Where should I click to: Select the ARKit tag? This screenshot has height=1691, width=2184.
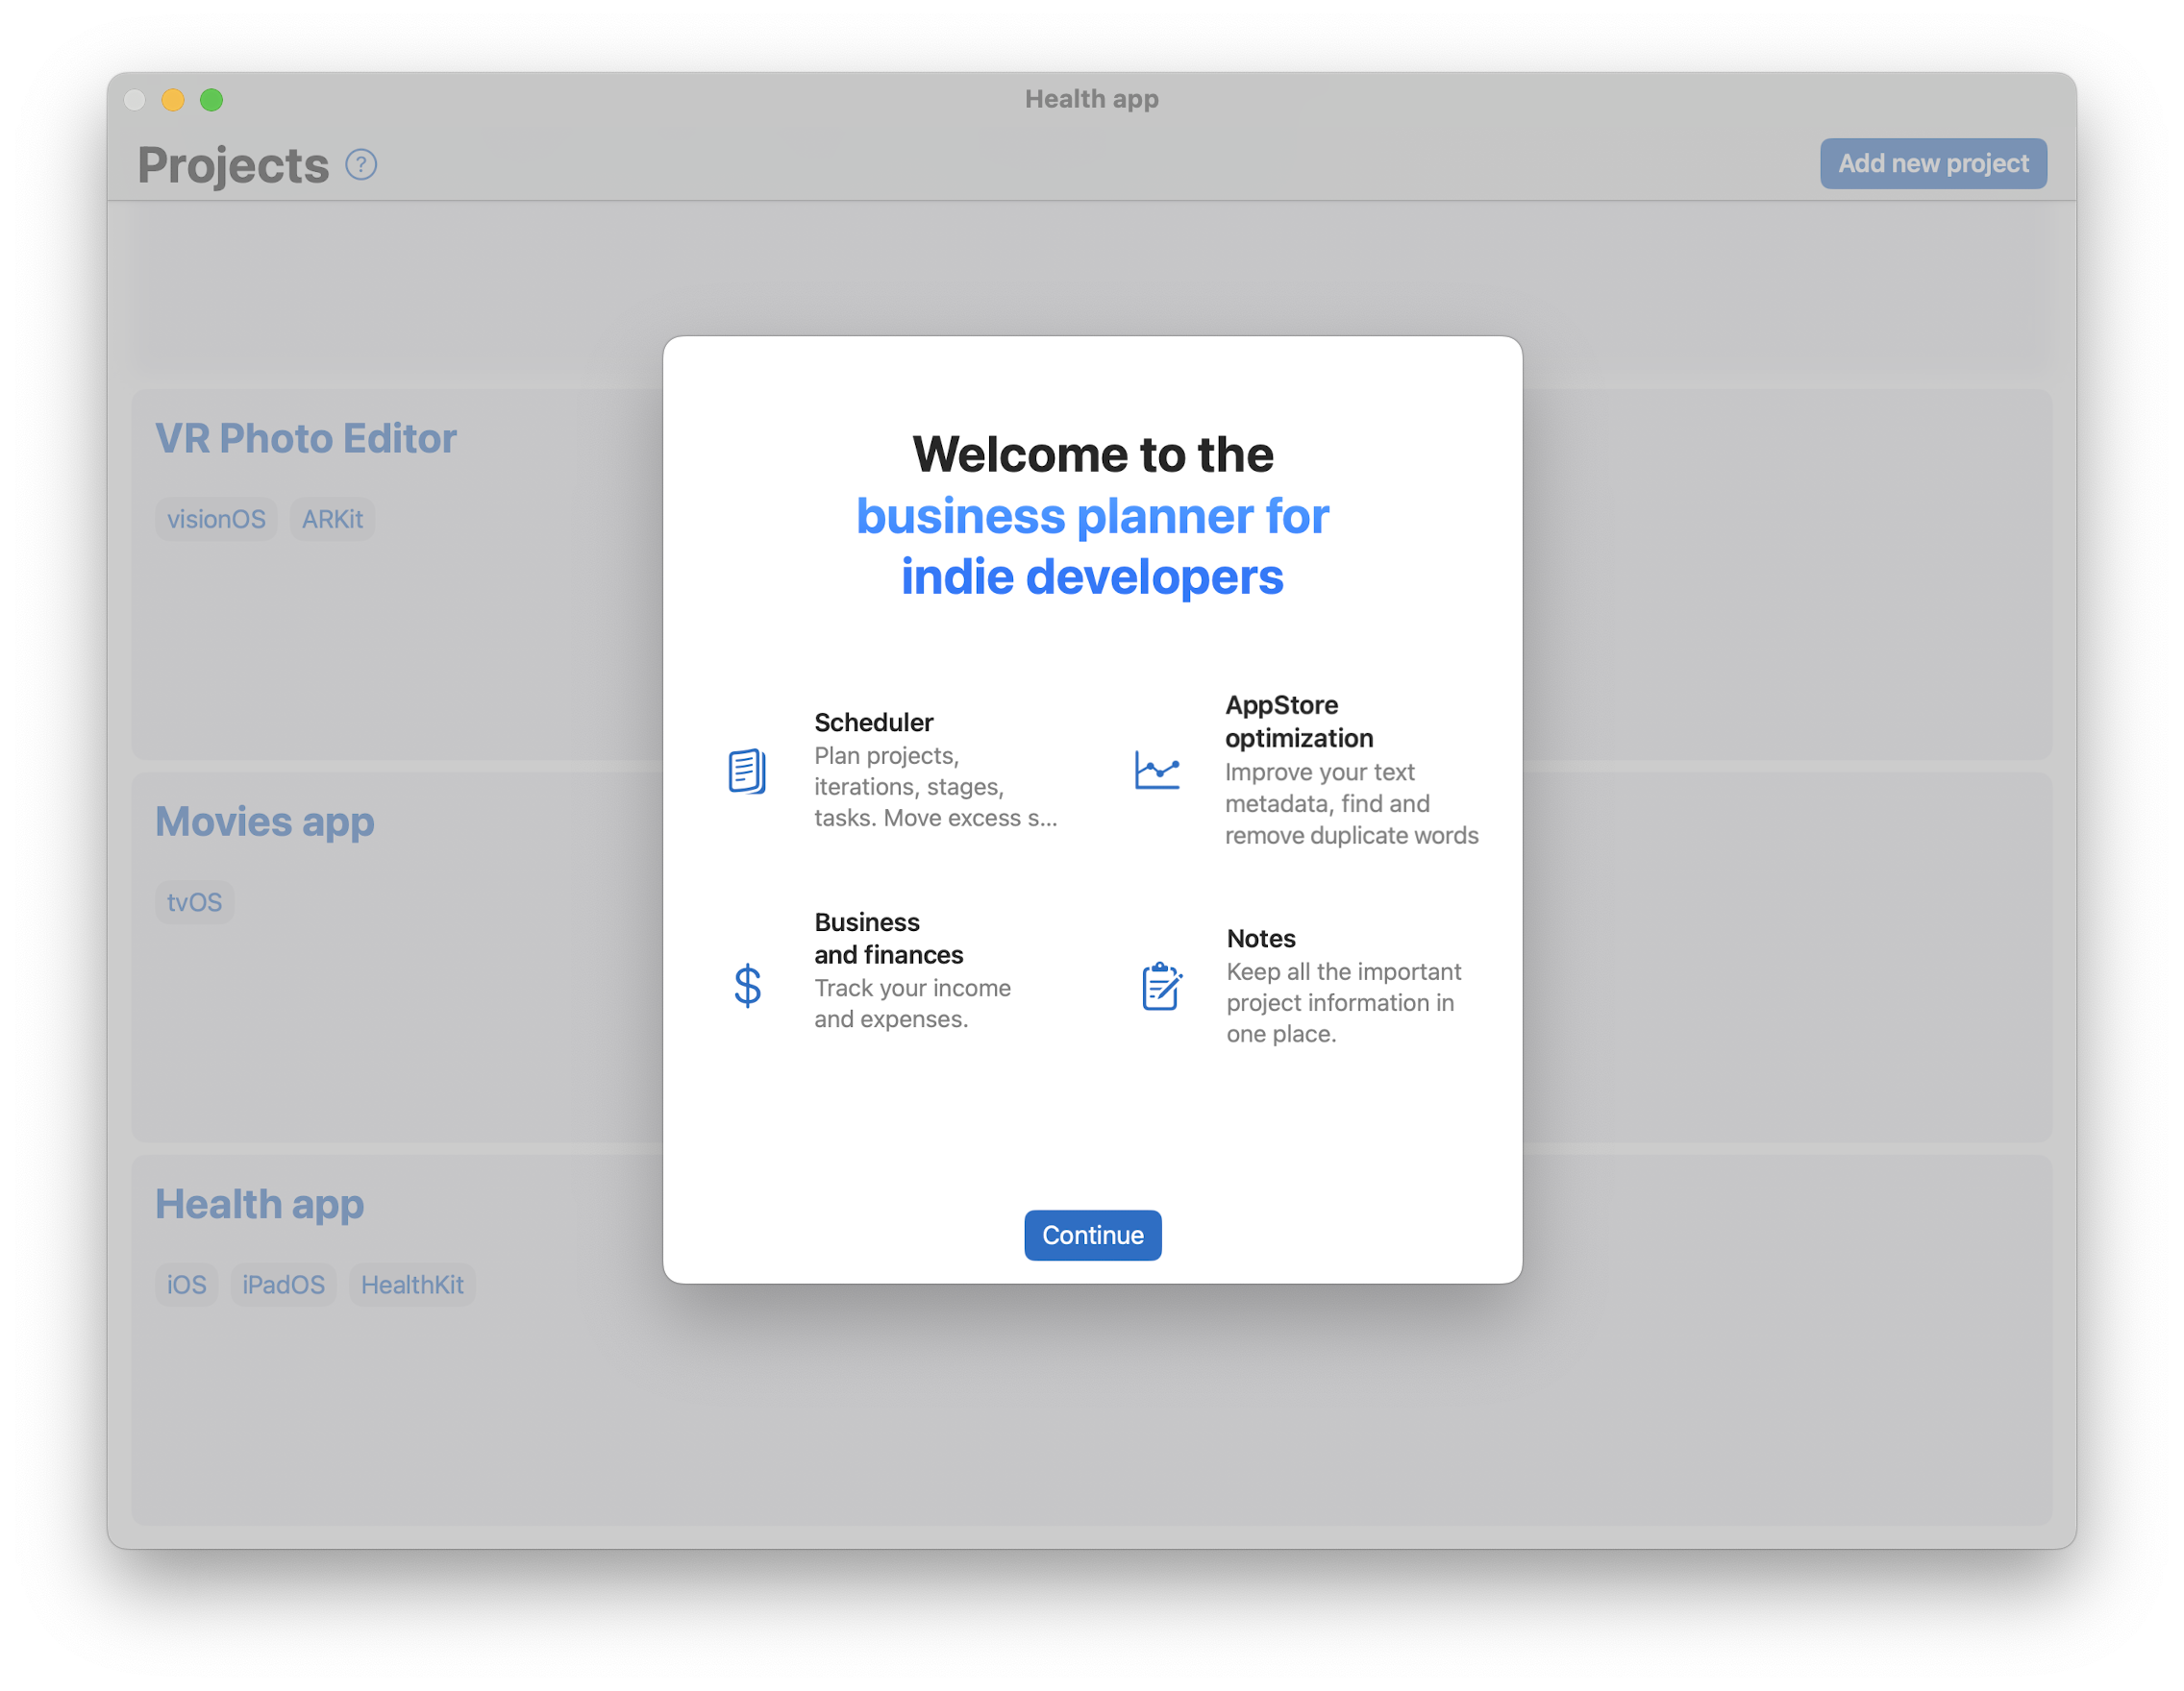click(x=332, y=520)
